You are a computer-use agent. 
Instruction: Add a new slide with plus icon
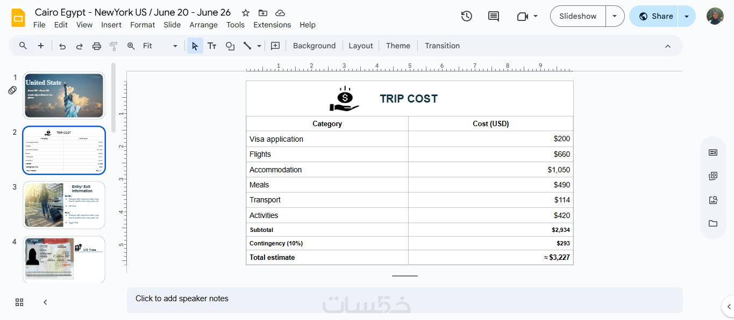41,46
